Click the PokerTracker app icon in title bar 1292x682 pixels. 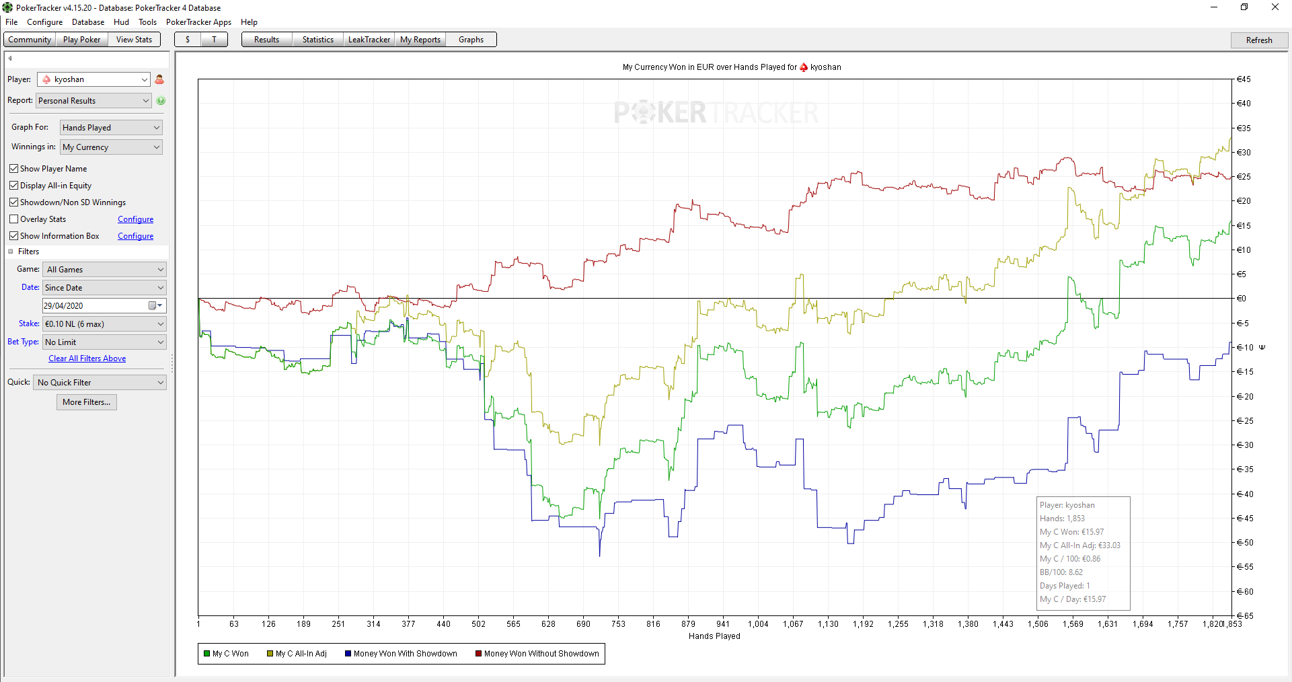tap(7, 7)
